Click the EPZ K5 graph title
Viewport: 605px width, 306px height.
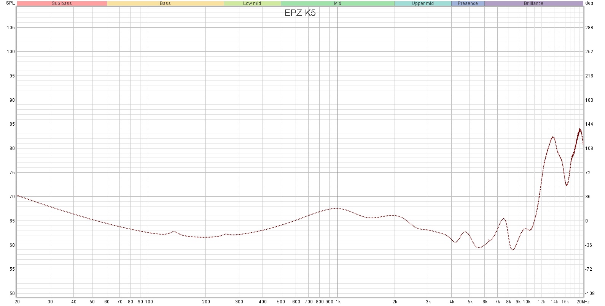point(300,13)
